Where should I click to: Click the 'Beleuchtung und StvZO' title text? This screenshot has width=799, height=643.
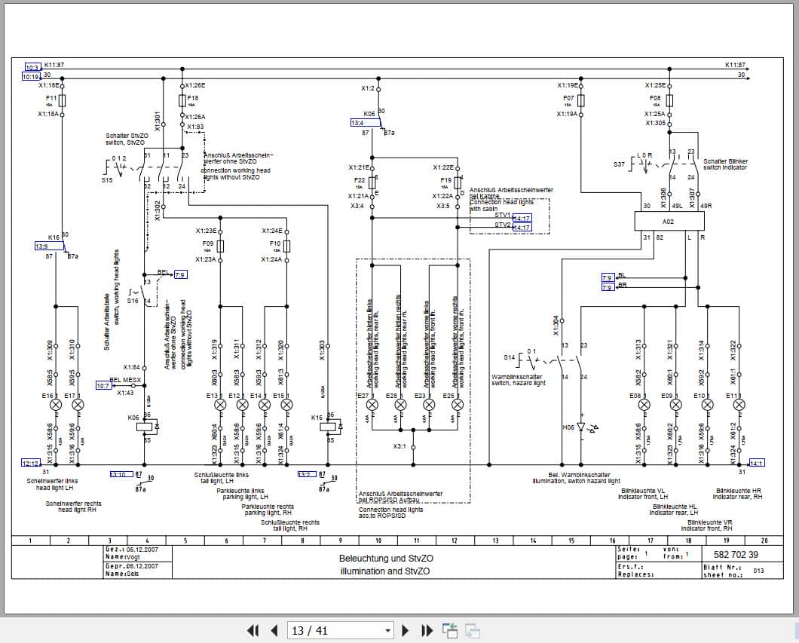(386, 559)
